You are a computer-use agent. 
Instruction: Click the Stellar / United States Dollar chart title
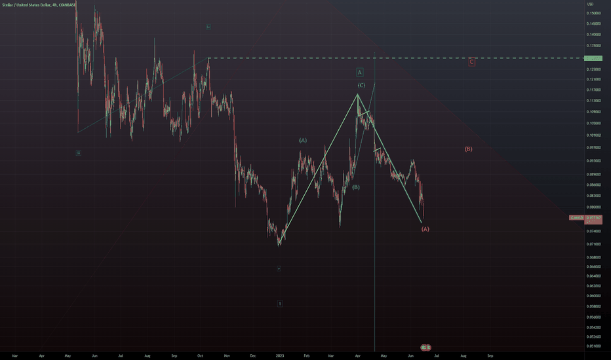point(39,5)
